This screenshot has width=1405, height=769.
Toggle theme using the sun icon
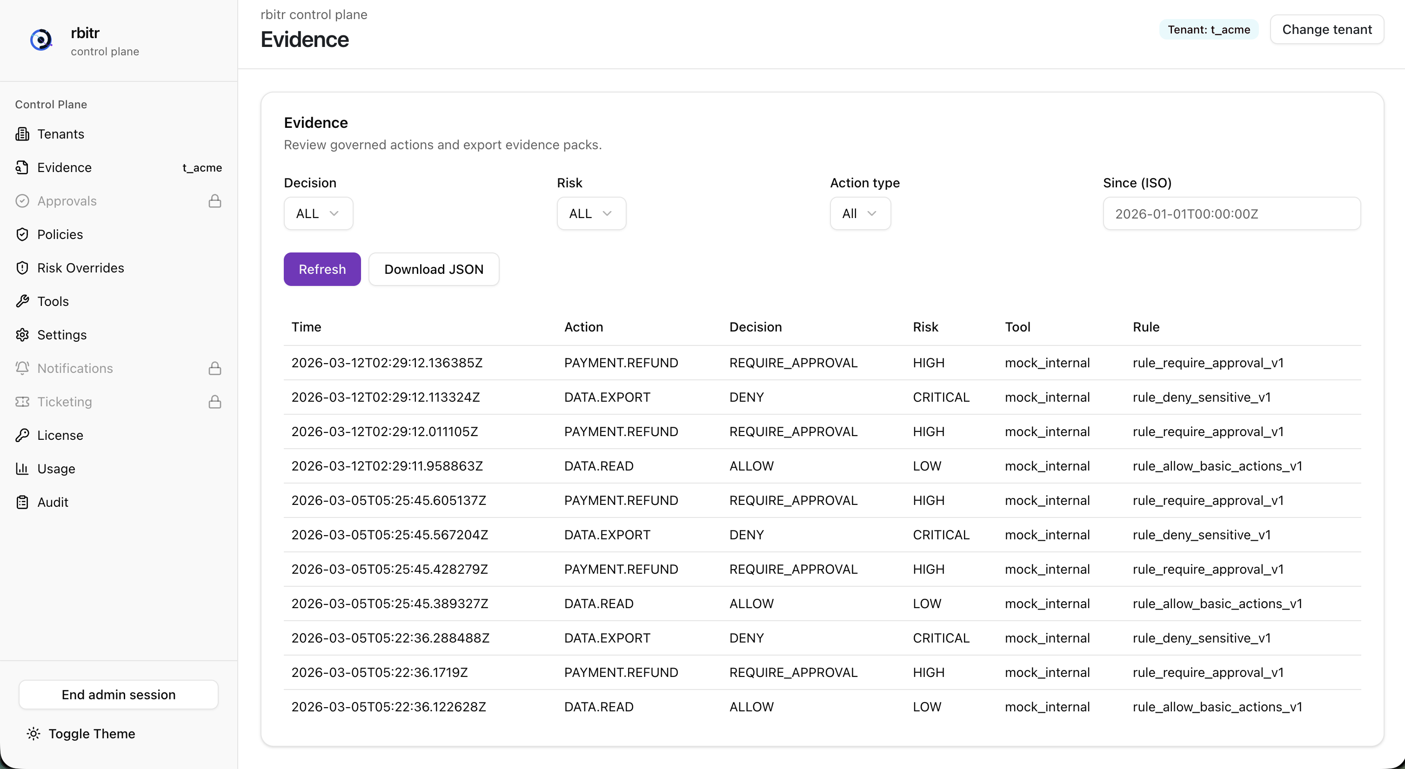(34, 734)
